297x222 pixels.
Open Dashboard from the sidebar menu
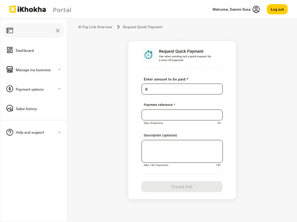coord(25,50)
